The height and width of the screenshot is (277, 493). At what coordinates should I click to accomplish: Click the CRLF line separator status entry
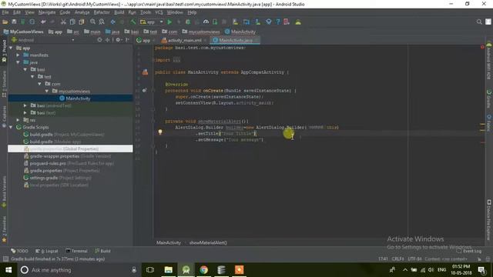pyautogui.click(x=397, y=259)
